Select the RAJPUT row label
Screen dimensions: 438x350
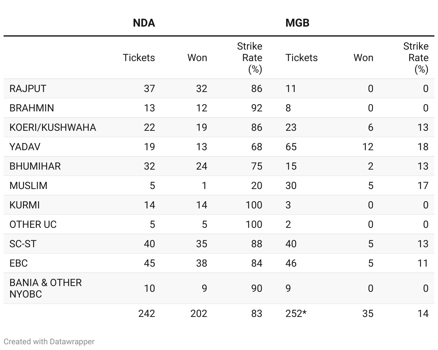pos(28,89)
